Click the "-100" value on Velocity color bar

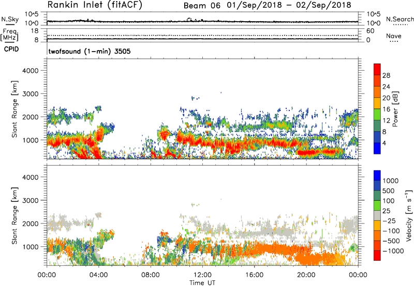[x=392, y=231]
